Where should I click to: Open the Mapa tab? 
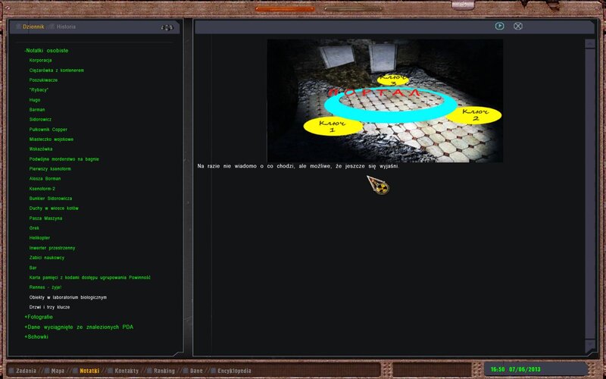coord(58,371)
